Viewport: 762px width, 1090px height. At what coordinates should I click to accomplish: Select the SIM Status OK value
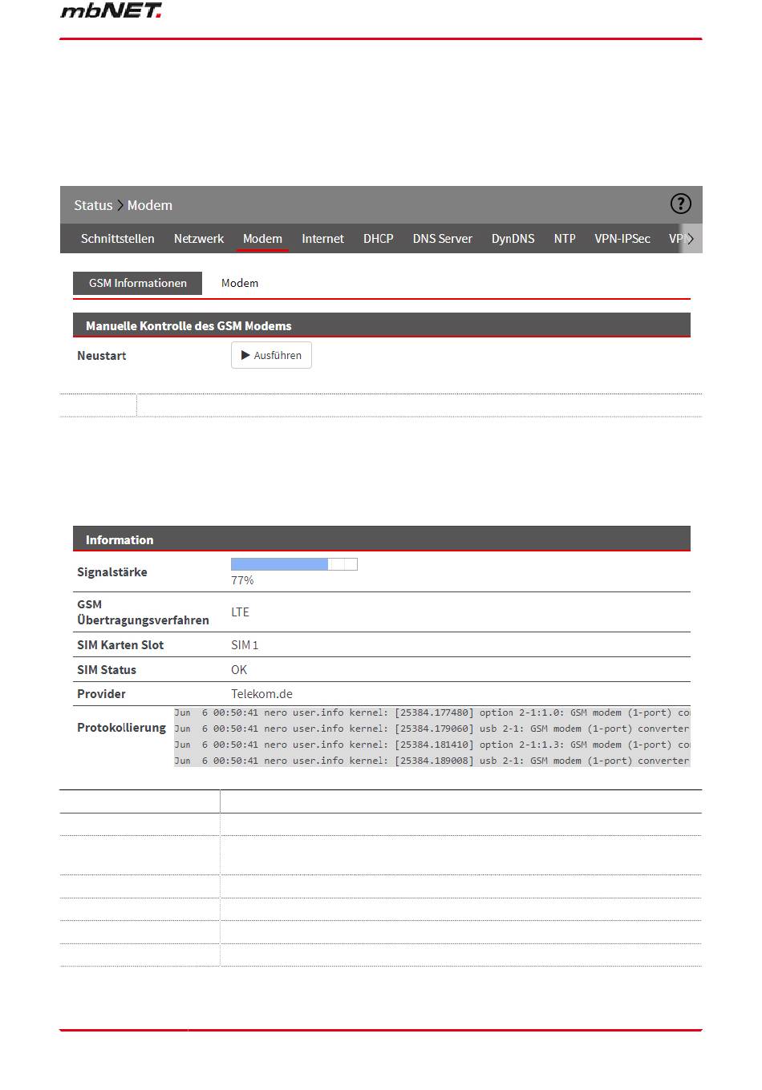click(x=239, y=669)
